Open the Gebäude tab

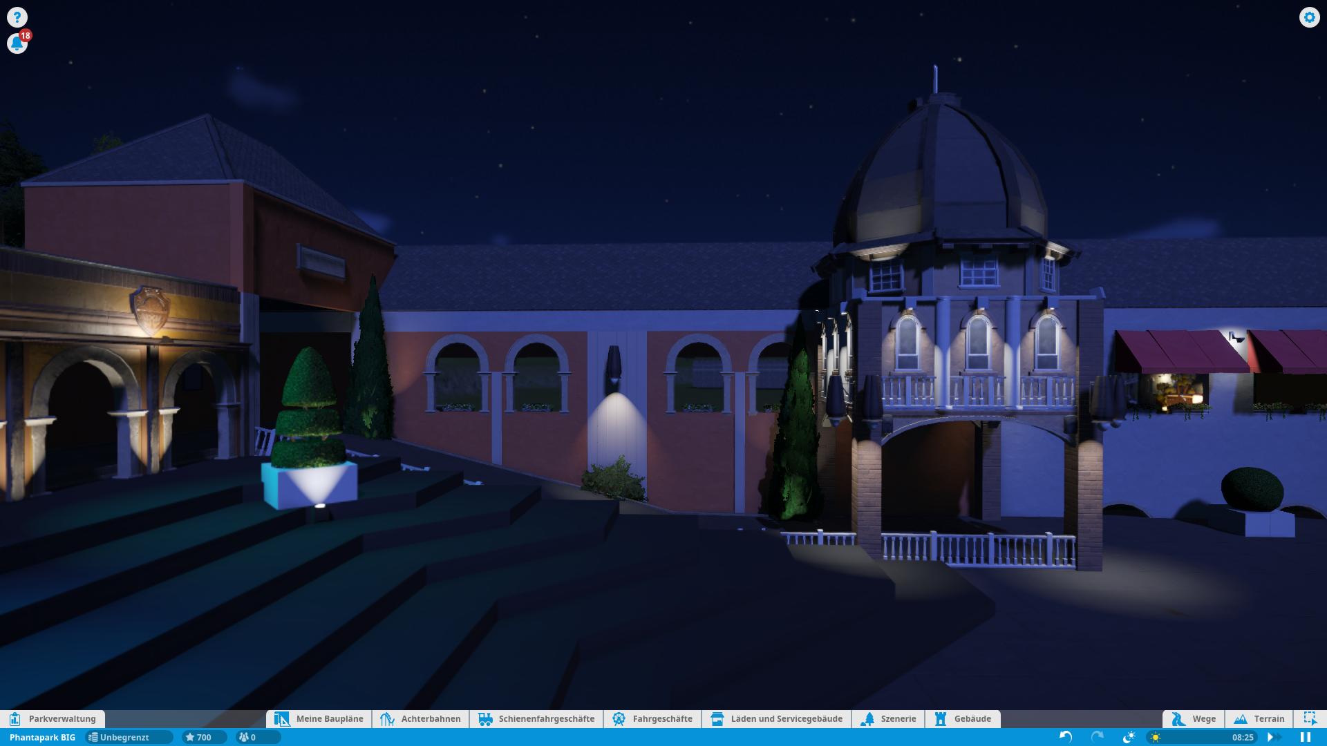(x=963, y=718)
